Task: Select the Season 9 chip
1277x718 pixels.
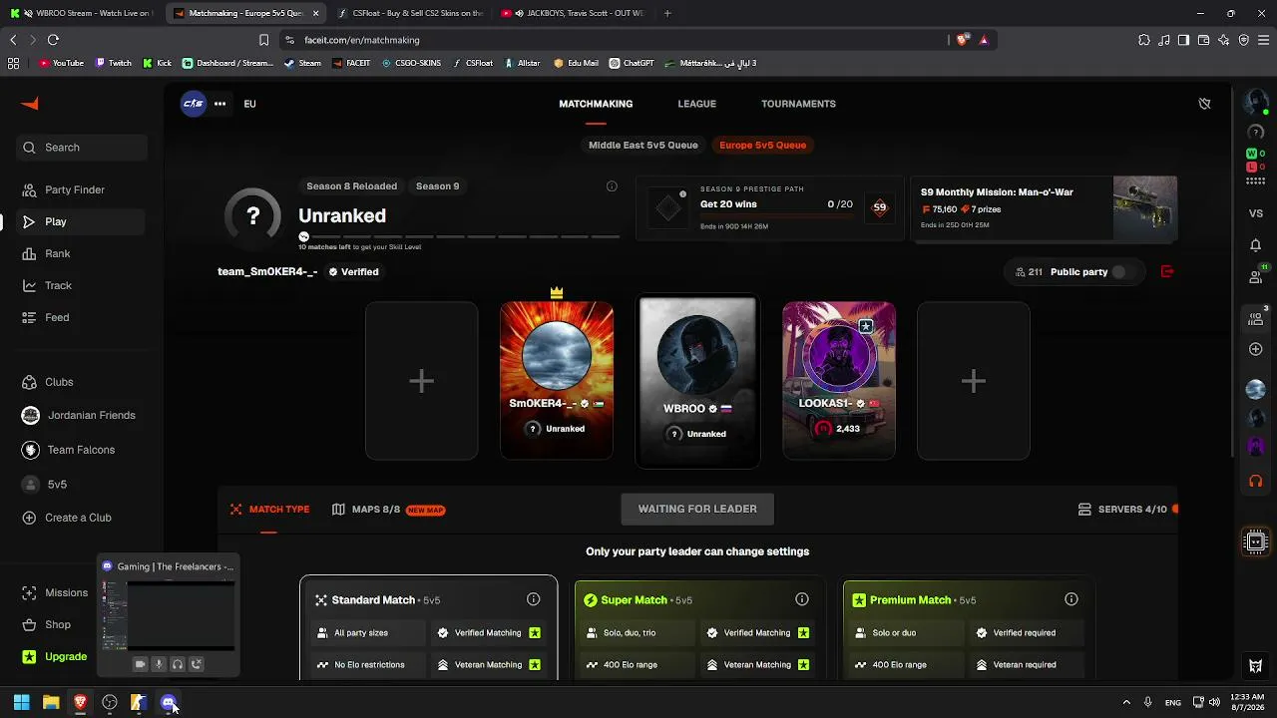Action: 438,186
